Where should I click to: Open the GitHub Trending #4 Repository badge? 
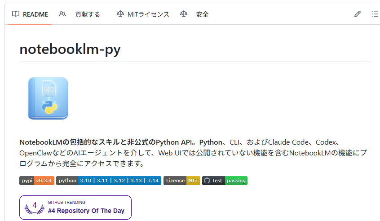pyautogui.click(x=75, y=208)
